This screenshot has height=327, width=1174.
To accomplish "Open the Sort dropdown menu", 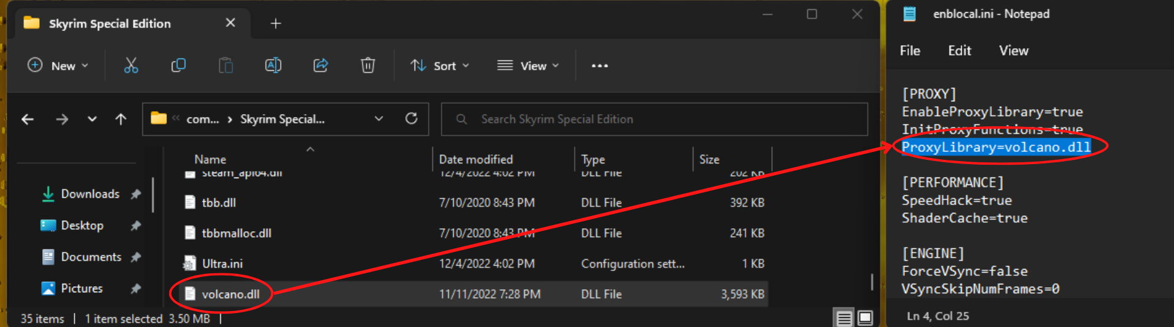I will (x=440, y=65).
